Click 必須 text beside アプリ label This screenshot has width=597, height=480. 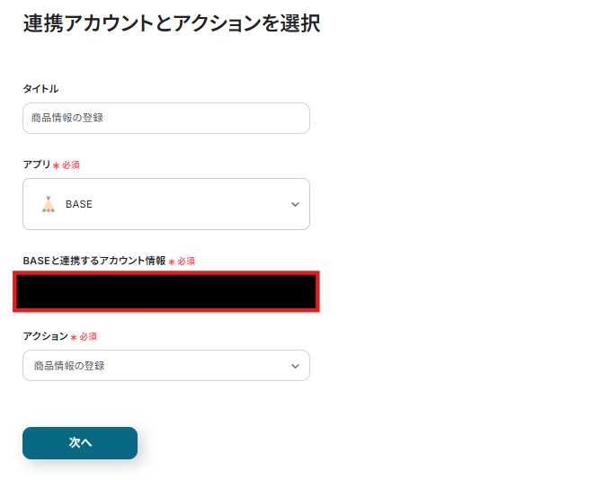click(x=71, y=165)
